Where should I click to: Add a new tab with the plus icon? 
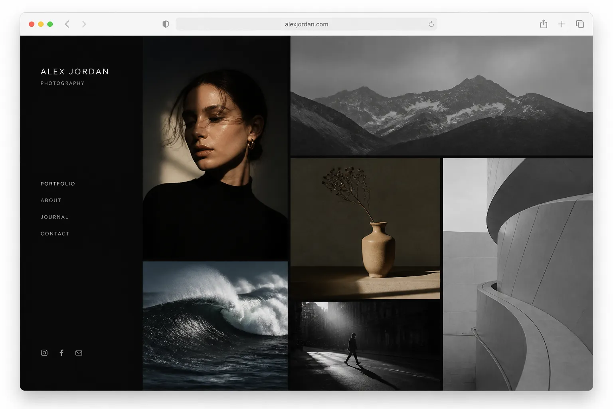562,24
